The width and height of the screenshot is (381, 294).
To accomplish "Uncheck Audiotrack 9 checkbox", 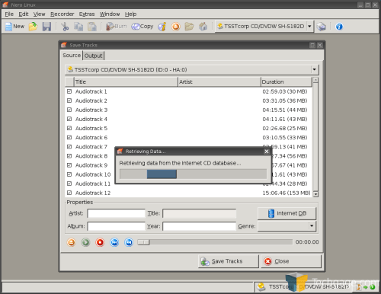I will (69, 165).
